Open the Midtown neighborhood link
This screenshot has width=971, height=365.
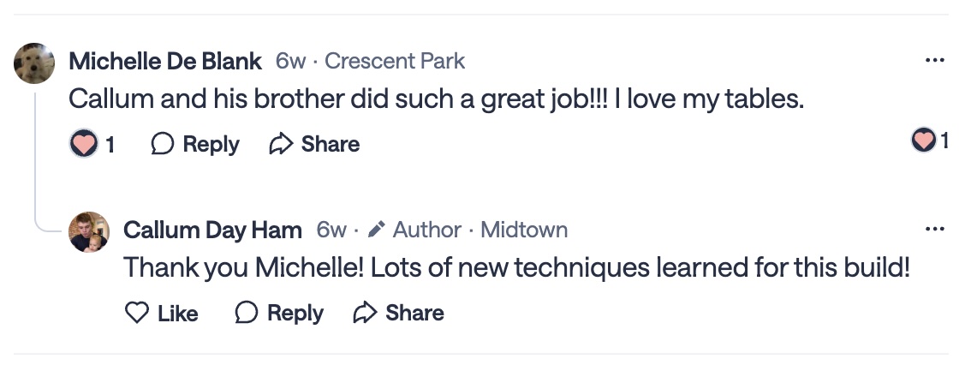[x=524, y=230]
